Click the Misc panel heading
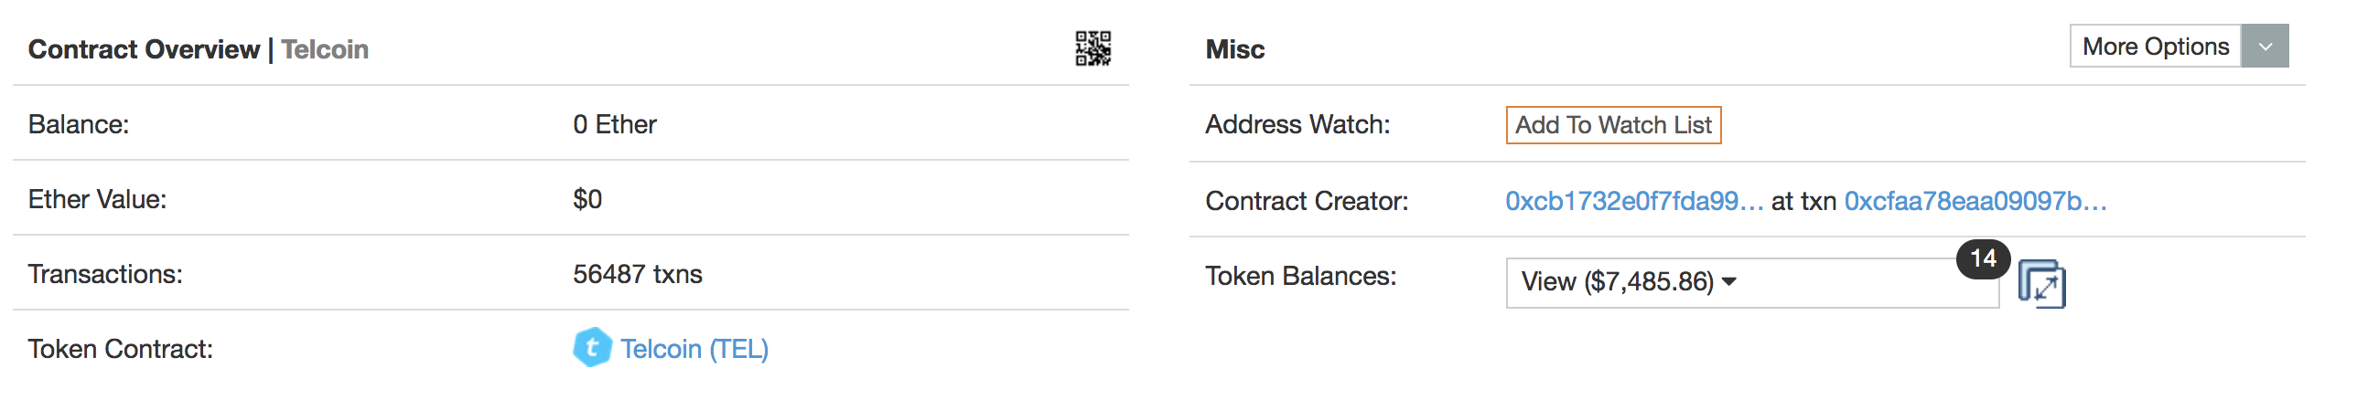2368x400 pixels. tap(1234, 48)
